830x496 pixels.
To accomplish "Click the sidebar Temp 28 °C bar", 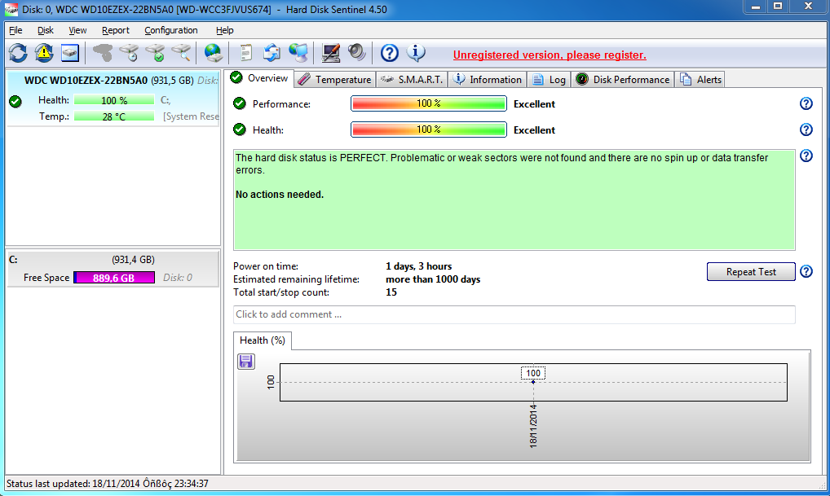I will [114, 116].
